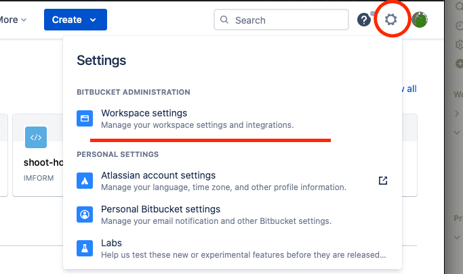463x274 pixels.
Task: Click the Personal Bitbucket settings person icon
Action: pyautogui.click(x=85, y=214)
